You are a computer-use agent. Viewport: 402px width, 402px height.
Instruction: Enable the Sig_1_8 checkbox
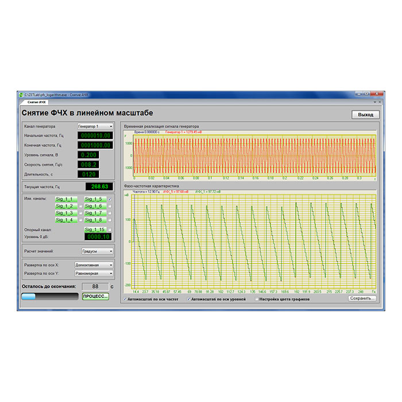[x=110, y=220]
